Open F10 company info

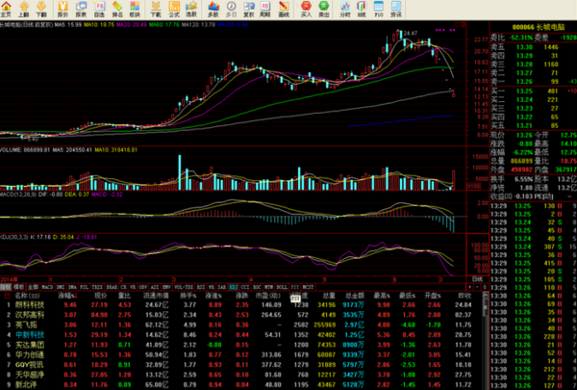coord(378,12)
